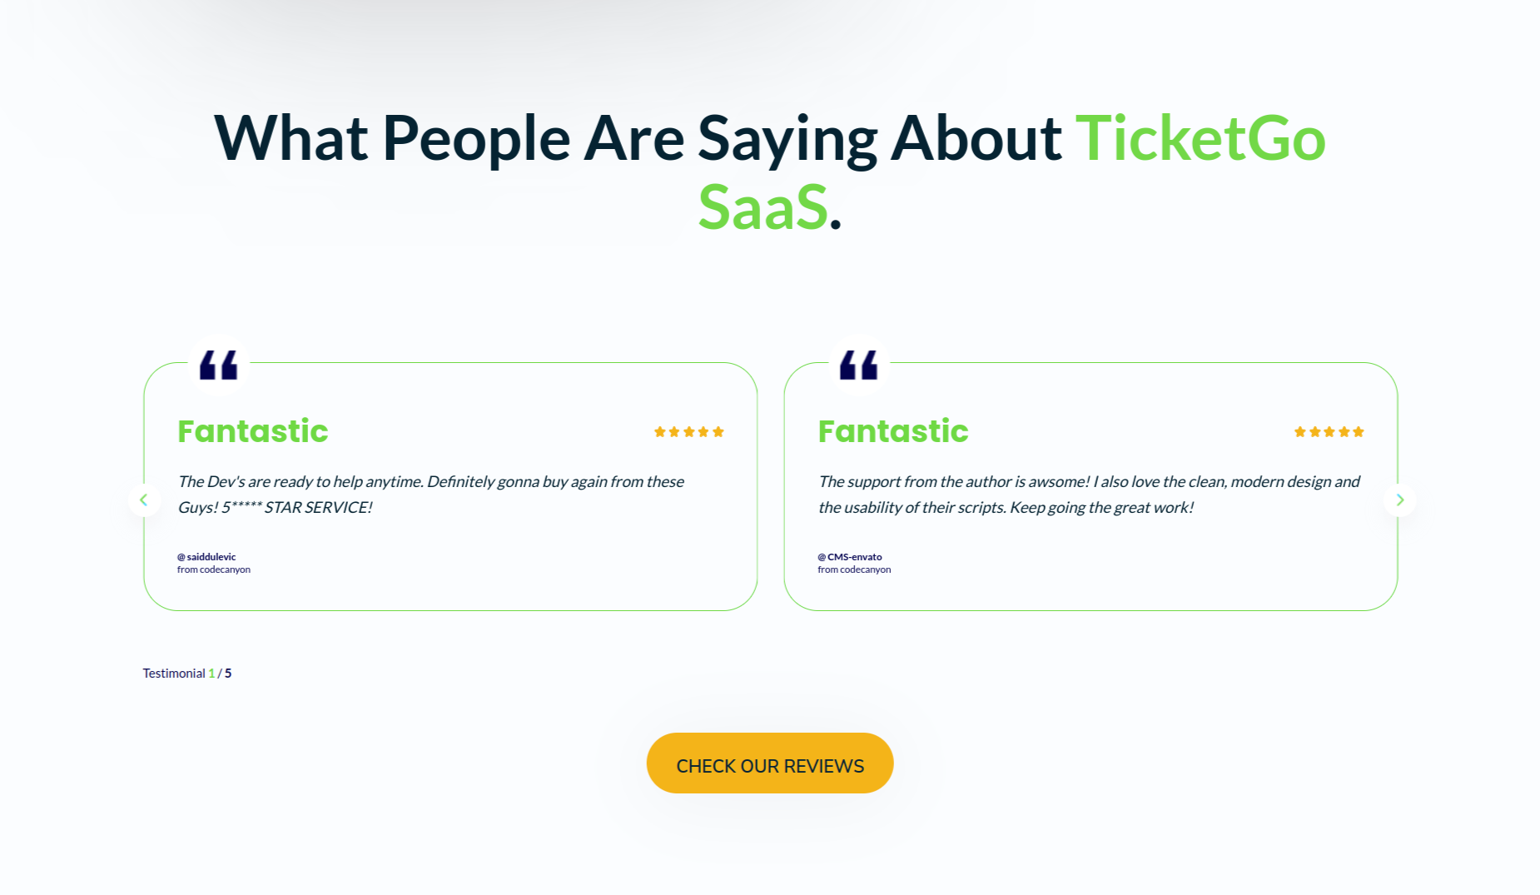1540x895 pixels.
Task: Select the review text praising author support
Action: point(1089,495)
